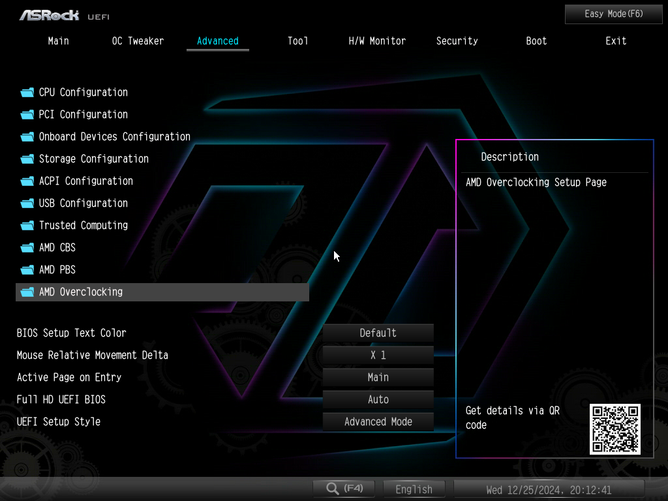Click the CPU Configuration folder icon
Viewport: 668px width, 501px height.
click(x=27, y=93)
